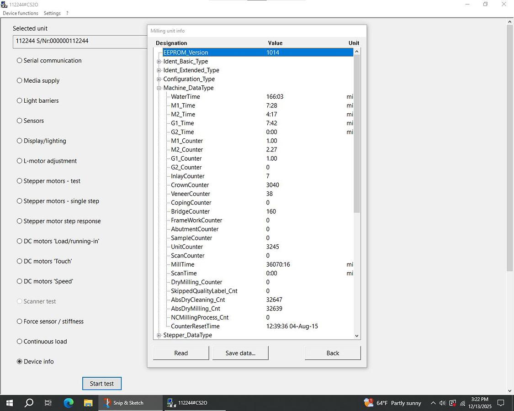Image resolution: width=514 pixels, height=411 pixels.
Task: Launch Microsoft Edge from taskbar
Action: (x=69, y=403)
